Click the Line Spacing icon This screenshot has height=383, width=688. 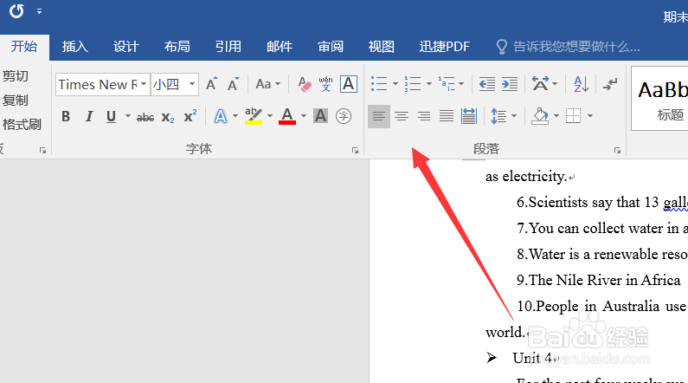click(x=498, y=116)
